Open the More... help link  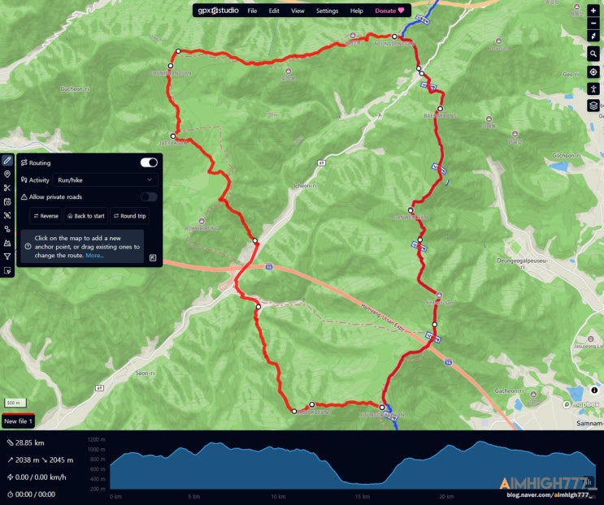pyautogui.click(x=95, y=256)
